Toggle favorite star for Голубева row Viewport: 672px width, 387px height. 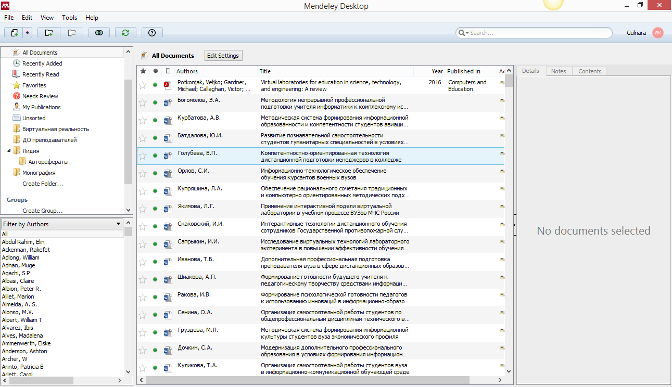click(x=143, y=156)
